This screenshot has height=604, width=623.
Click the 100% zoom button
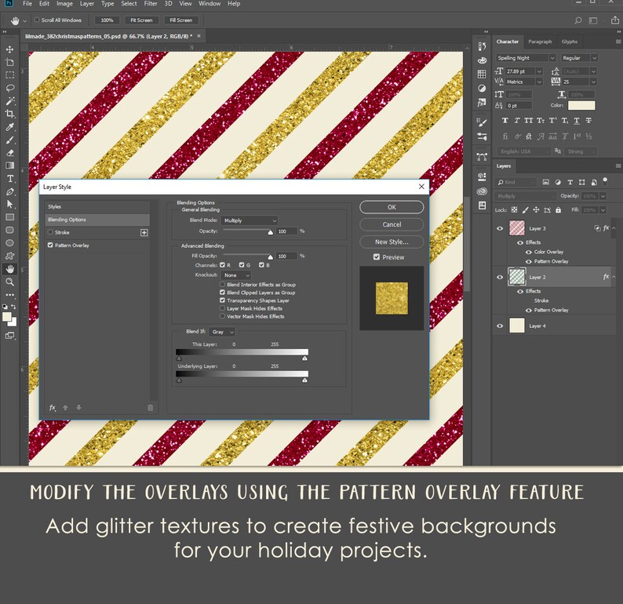click(107, 20)
